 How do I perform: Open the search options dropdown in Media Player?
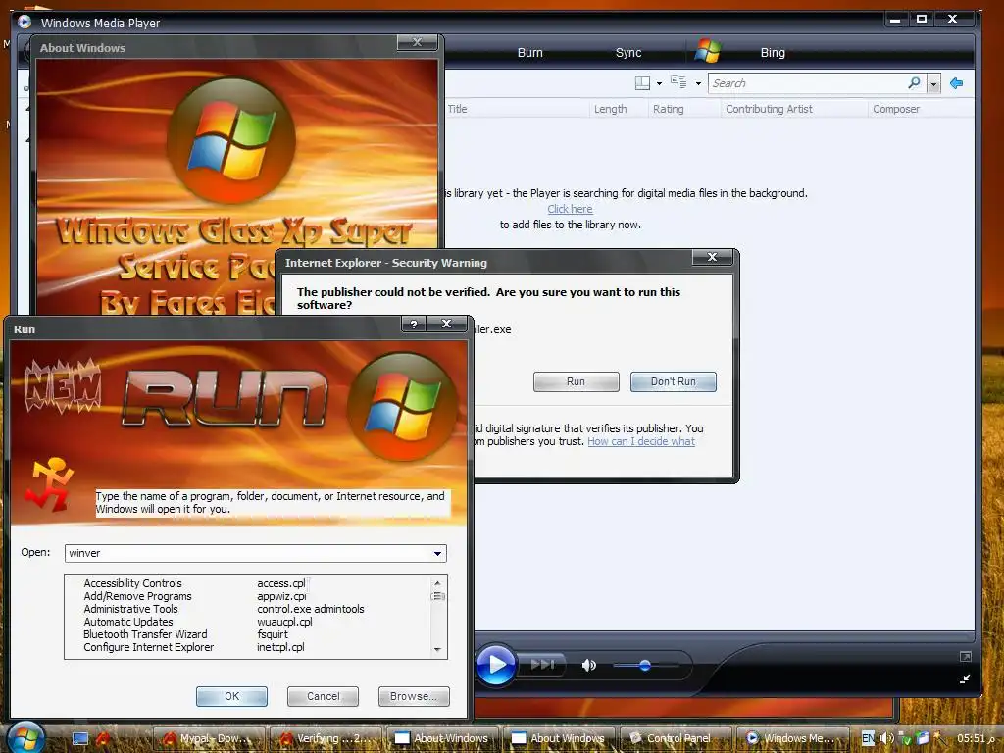pyautogui.click(x=933, y=84)
